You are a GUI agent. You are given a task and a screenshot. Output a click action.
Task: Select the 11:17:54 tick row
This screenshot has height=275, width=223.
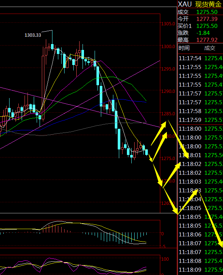(201, 58)
